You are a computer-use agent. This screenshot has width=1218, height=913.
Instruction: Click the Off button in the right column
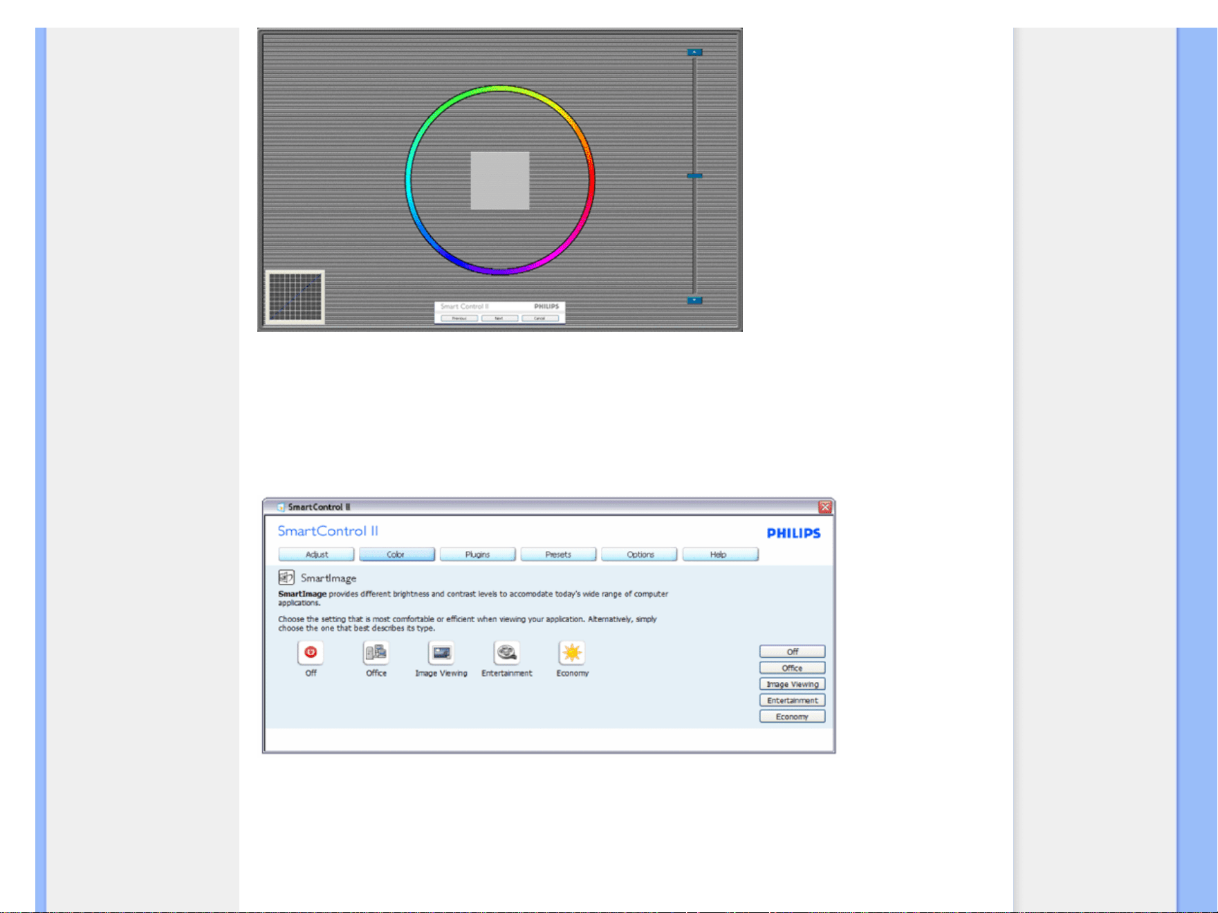tap(792, 652)
